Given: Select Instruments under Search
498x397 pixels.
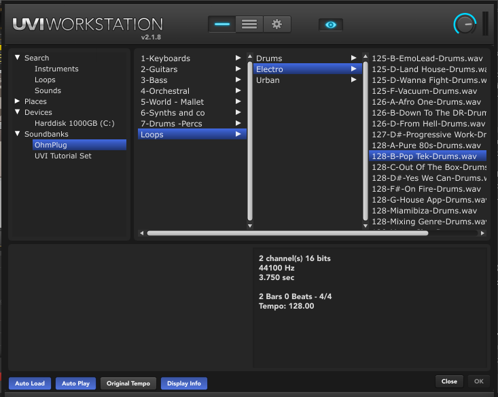Looking at the screenshot, I should pyautogui.click(x=56, y=69).
